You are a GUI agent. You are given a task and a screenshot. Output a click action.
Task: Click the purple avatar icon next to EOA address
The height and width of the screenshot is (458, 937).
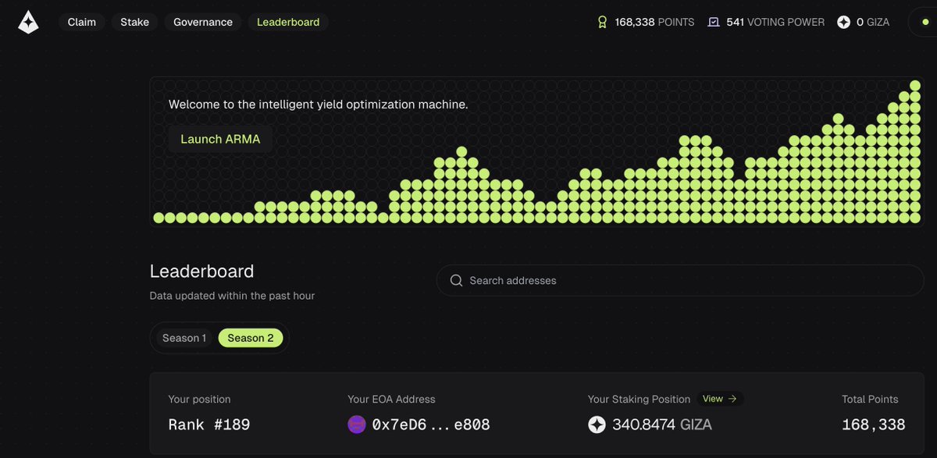(x=357, y=424)
